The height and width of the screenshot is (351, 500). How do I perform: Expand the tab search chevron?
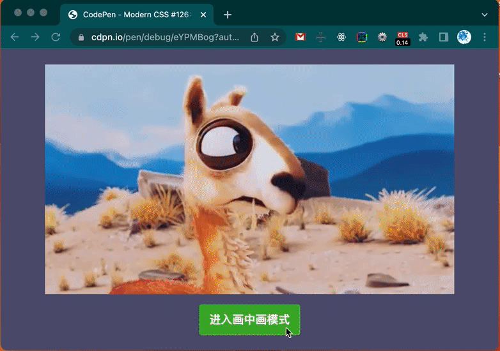coord(485,15)
